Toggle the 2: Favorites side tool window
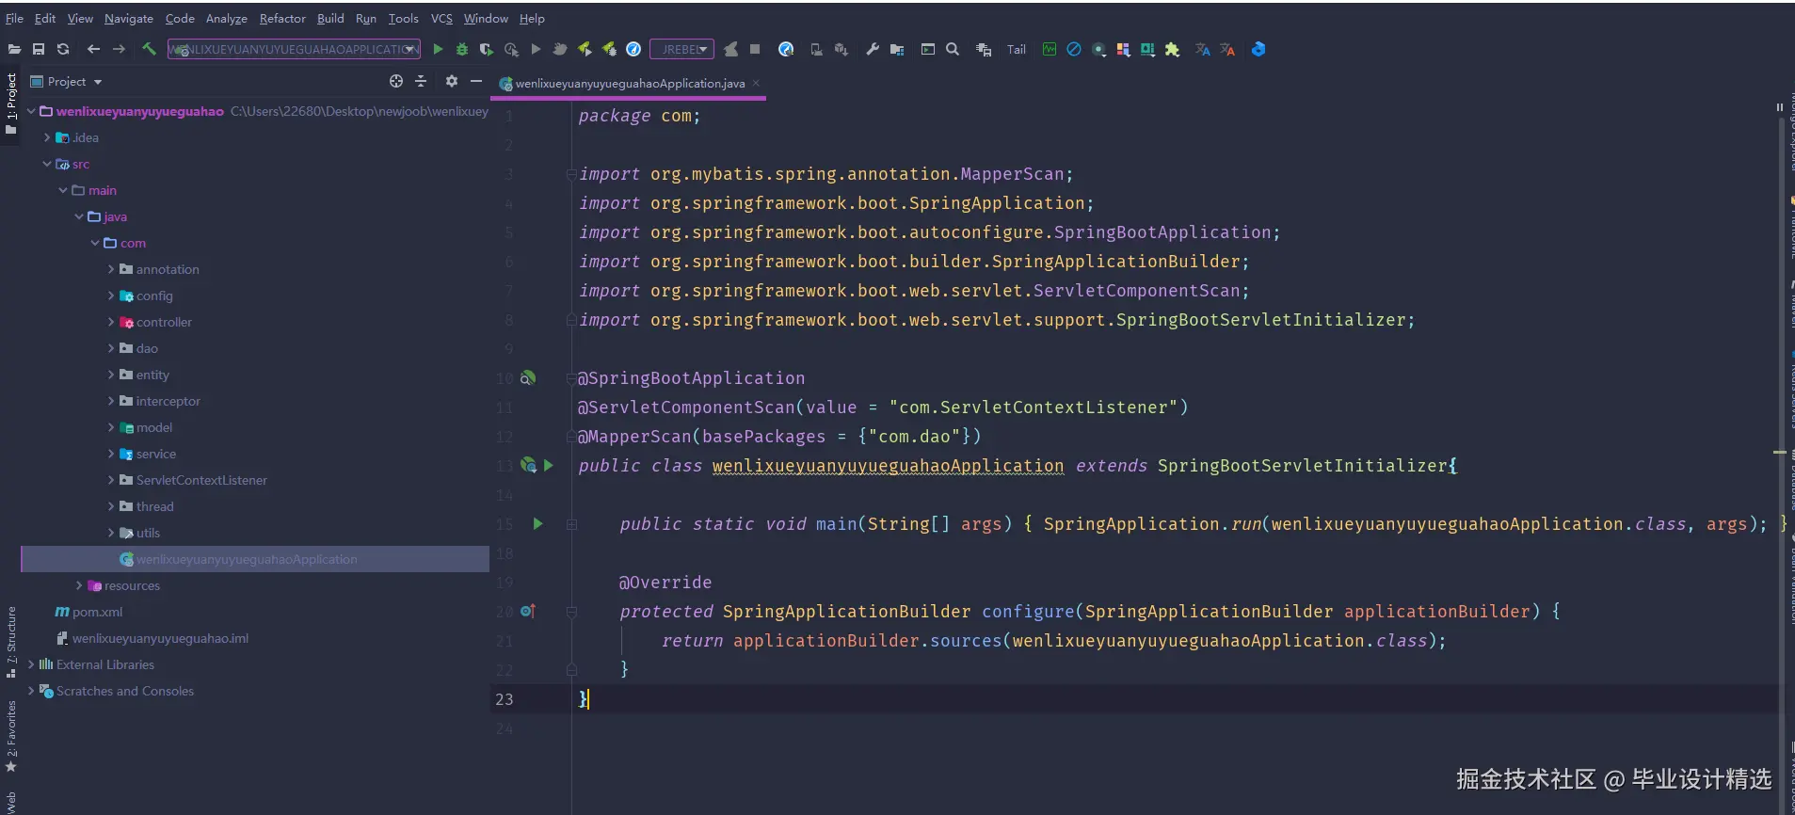Viewport: 1795px width, 815px height. pos(11,736)
